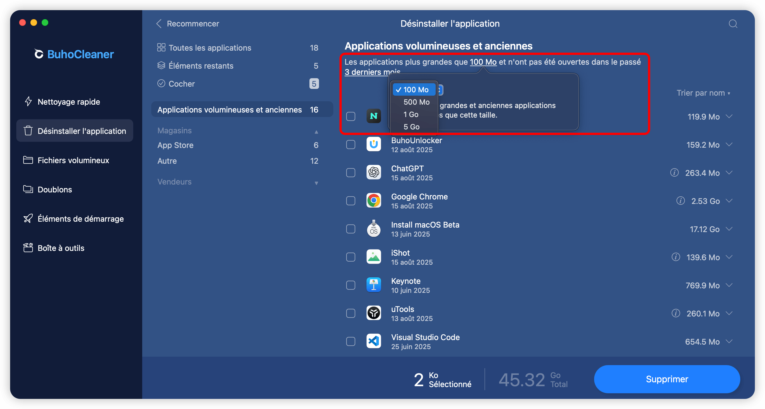Screen dimensions: 765x409
Task: Show info for Google Chrome size
Action: (x=680, y=201)
